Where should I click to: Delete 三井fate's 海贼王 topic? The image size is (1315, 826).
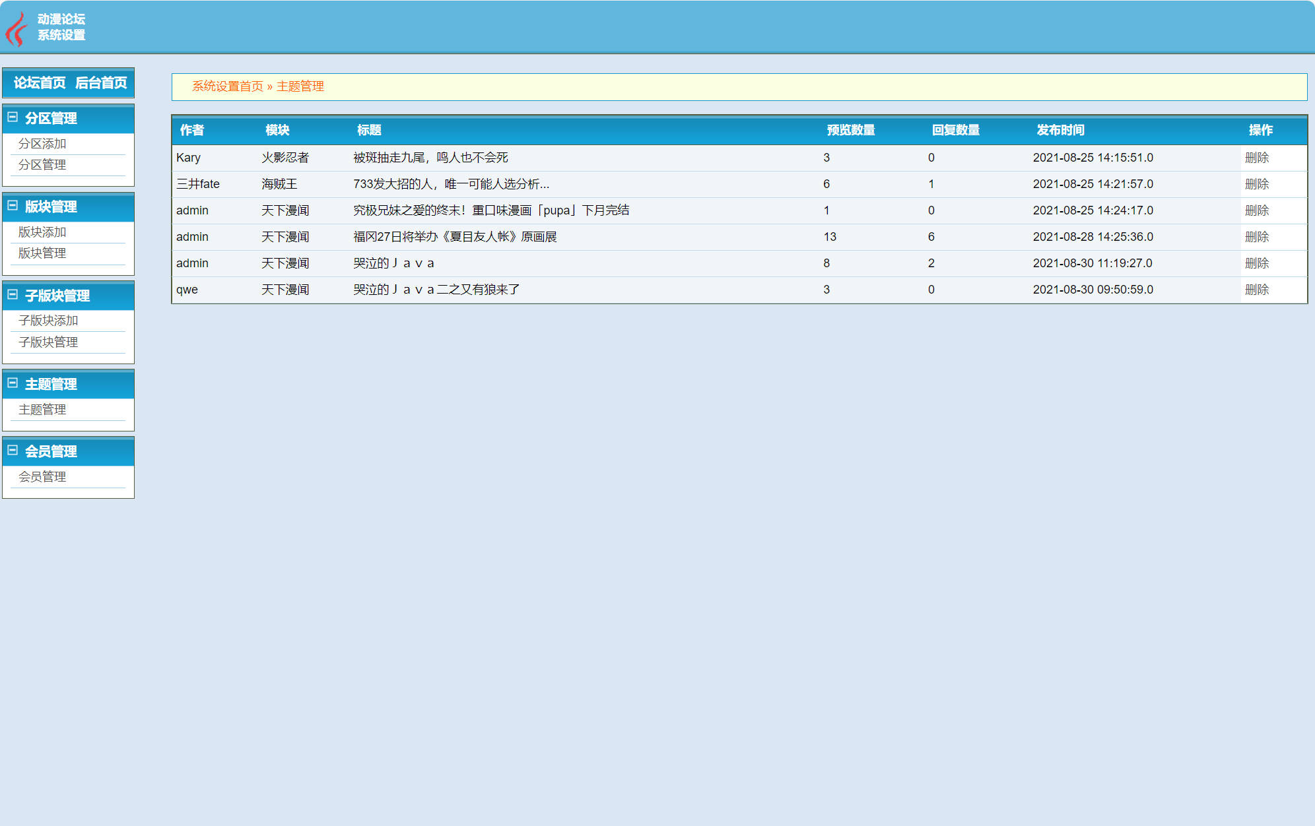(x=1257, y=184)
